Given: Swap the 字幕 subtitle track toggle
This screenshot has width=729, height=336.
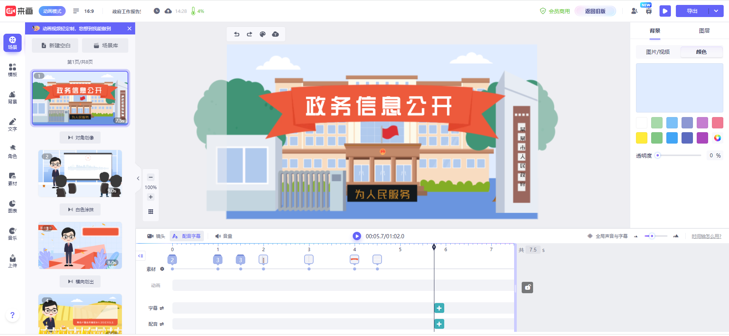Looking at the screenshot, I should pos(162,308).
